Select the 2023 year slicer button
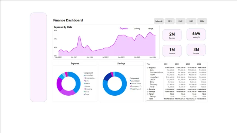 click(x=191, y=21)
